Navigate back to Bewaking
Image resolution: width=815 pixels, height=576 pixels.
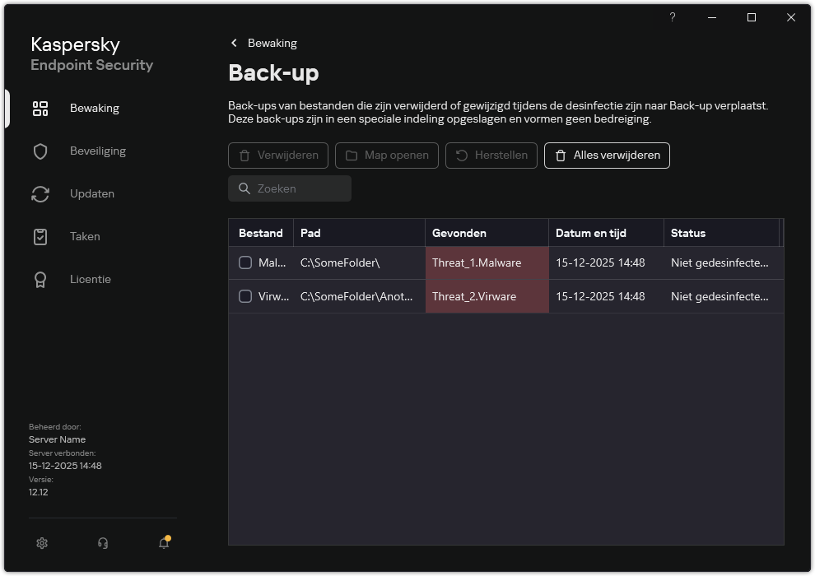pos(263,43)
